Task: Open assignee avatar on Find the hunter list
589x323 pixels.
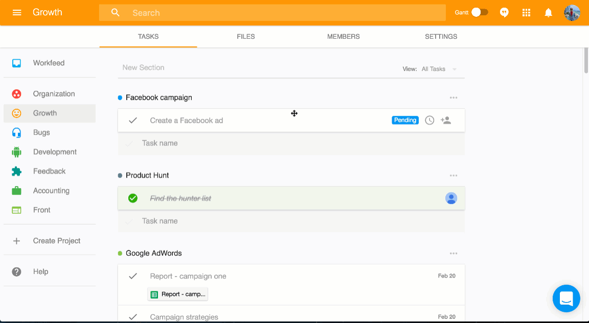Action: click(451, 198)
